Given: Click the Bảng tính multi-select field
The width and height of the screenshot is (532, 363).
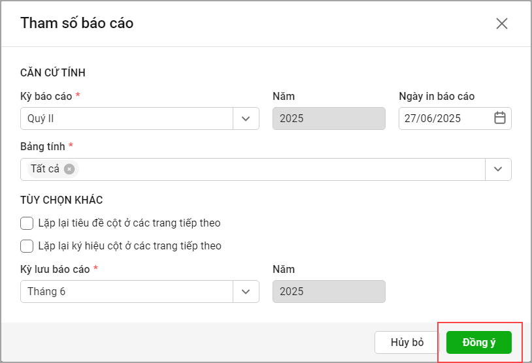Looking at the screenshot, I should (x=281, y=169).
